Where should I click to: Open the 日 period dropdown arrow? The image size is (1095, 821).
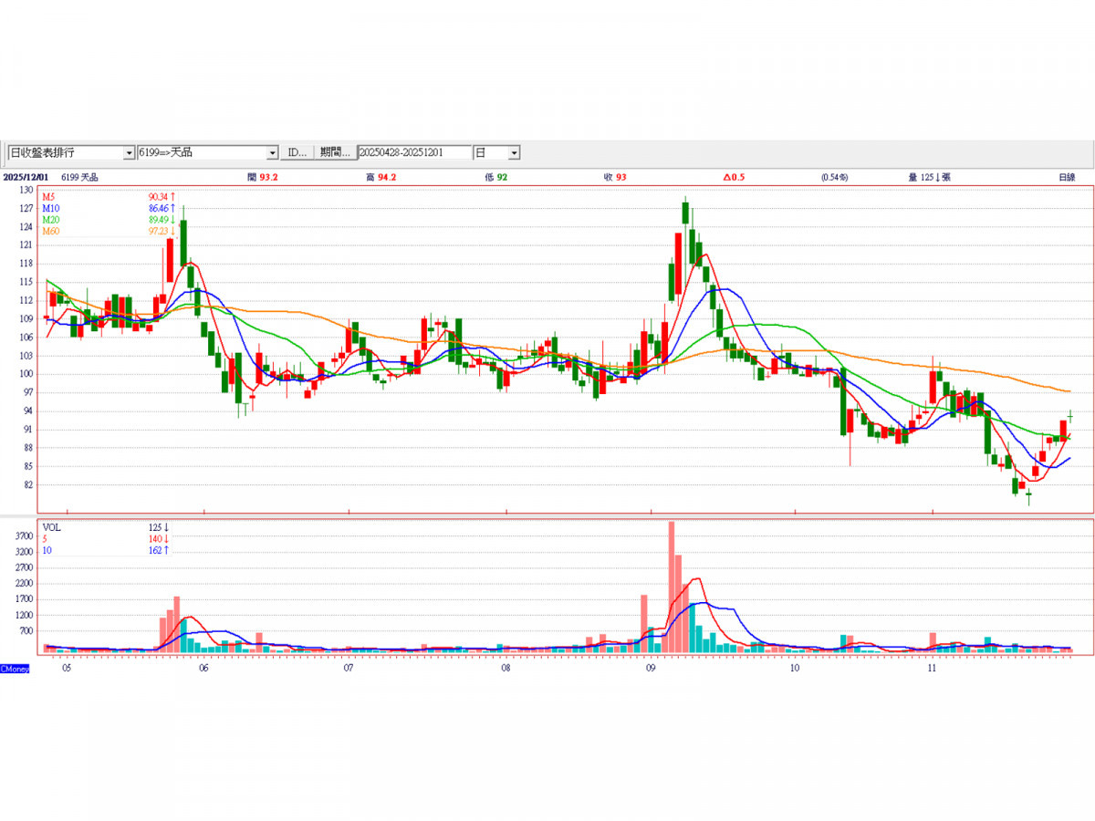[514, 152]
